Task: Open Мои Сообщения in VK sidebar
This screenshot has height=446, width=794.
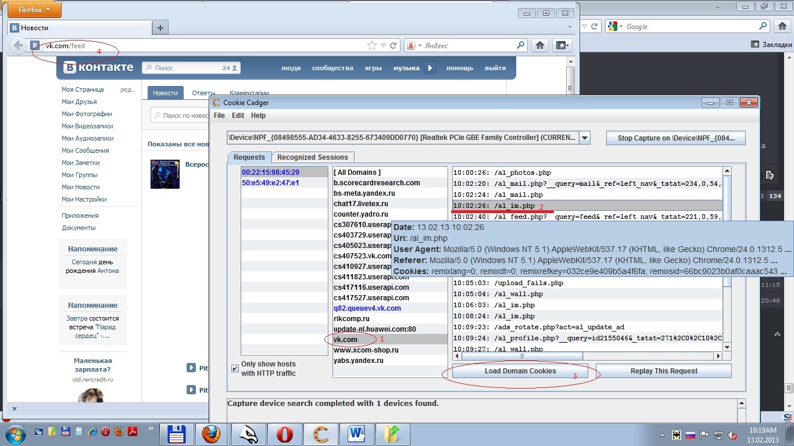Action: pyautogui.click(x=85, y=150)
